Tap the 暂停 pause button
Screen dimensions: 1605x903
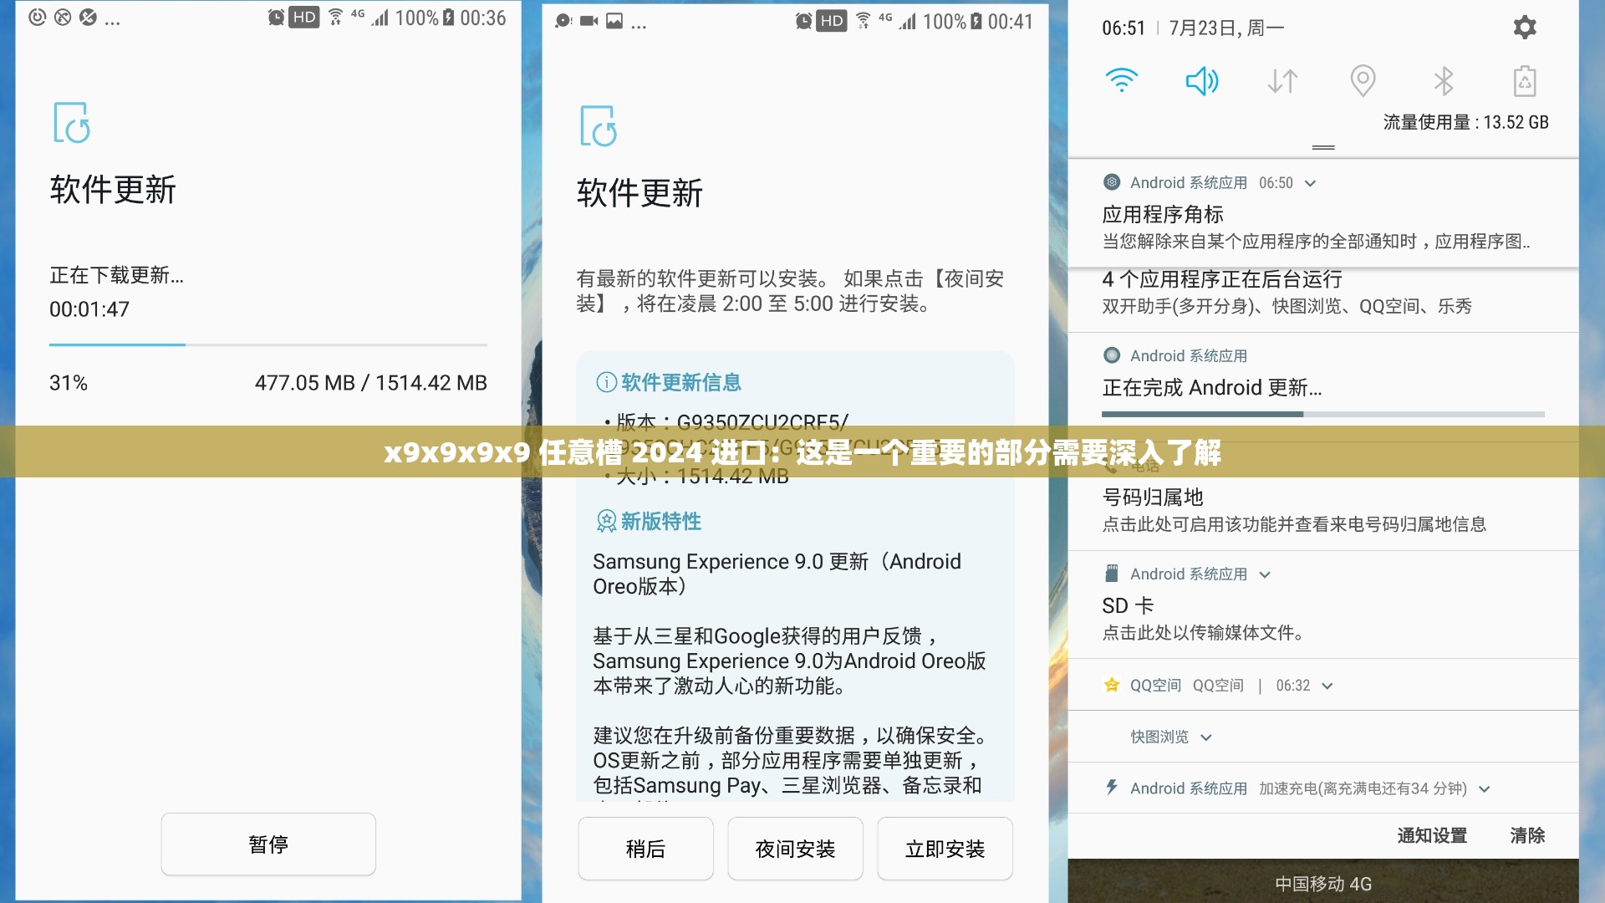(268, 844)
